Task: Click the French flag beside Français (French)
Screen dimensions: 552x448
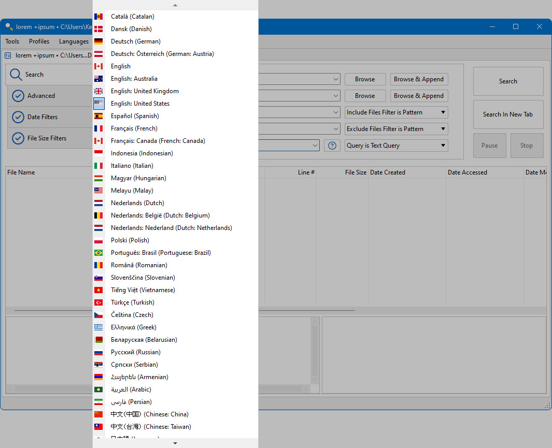Action: (98, 128)
